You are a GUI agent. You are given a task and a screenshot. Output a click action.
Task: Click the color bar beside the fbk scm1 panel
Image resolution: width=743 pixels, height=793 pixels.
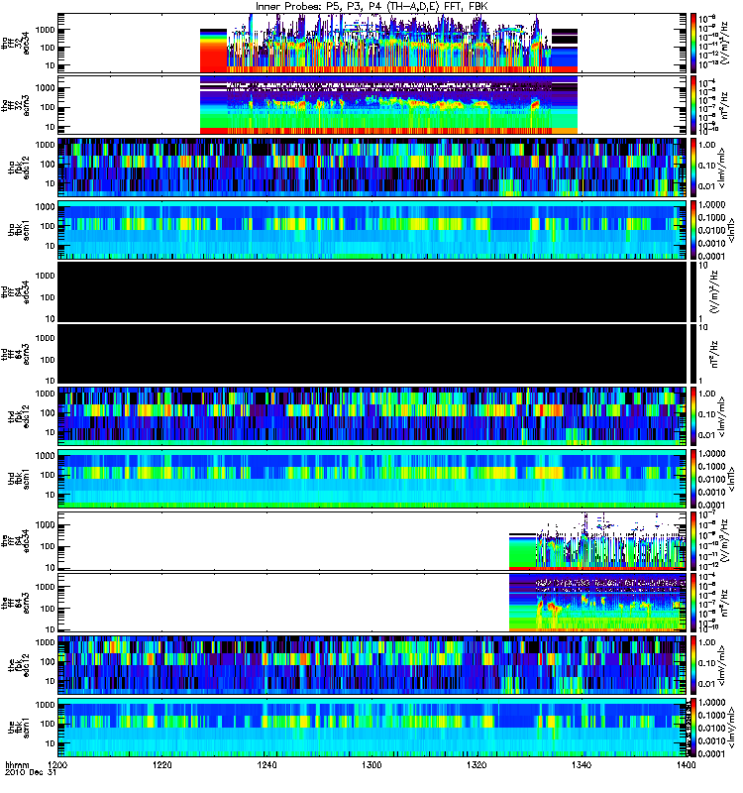point(693,728)
